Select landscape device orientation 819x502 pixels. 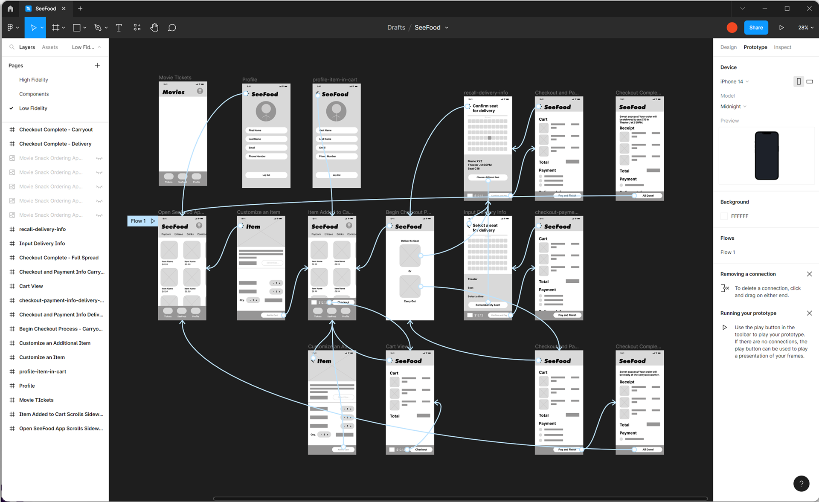click(x=810, y=81)
